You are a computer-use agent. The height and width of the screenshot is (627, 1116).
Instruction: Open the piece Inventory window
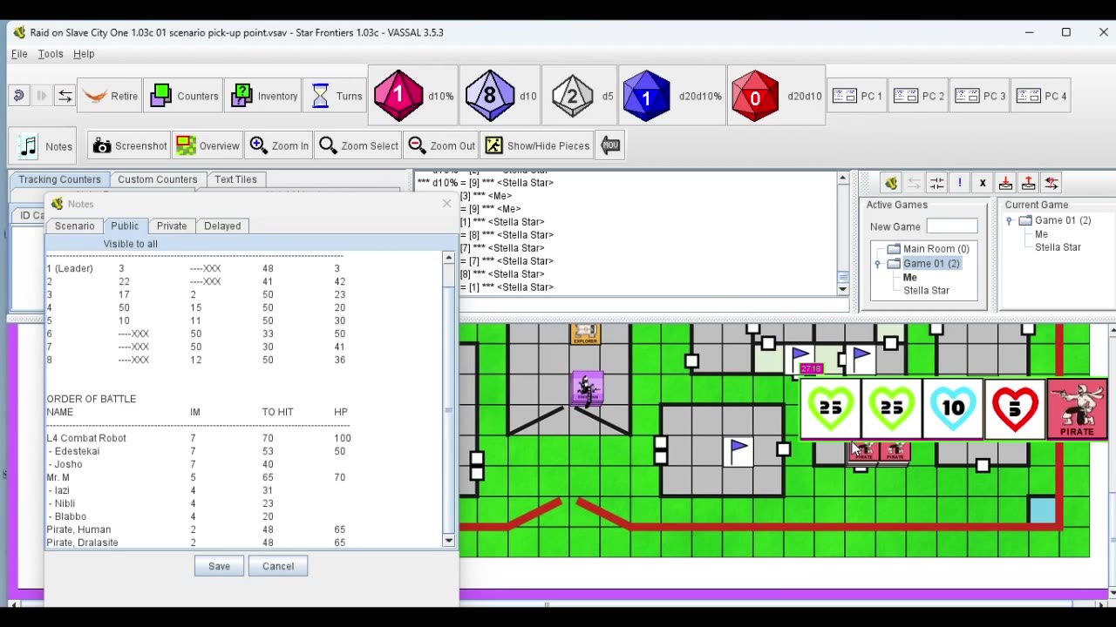tap(264, 96)
